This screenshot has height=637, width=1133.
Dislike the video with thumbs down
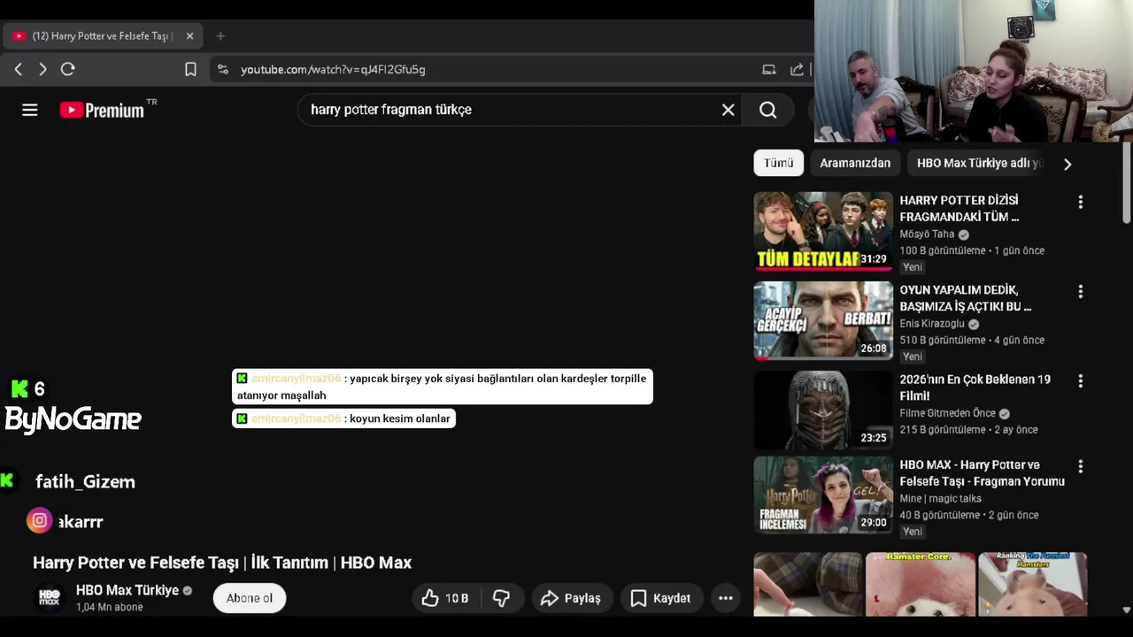pyautogui.click(x=503, y=598)
